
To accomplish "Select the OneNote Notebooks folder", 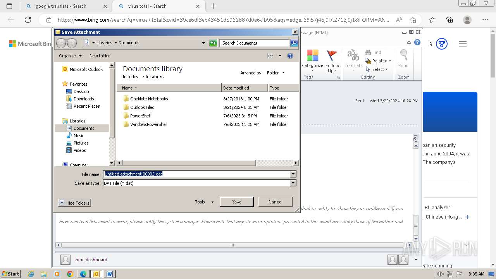I will coord(149,99).
